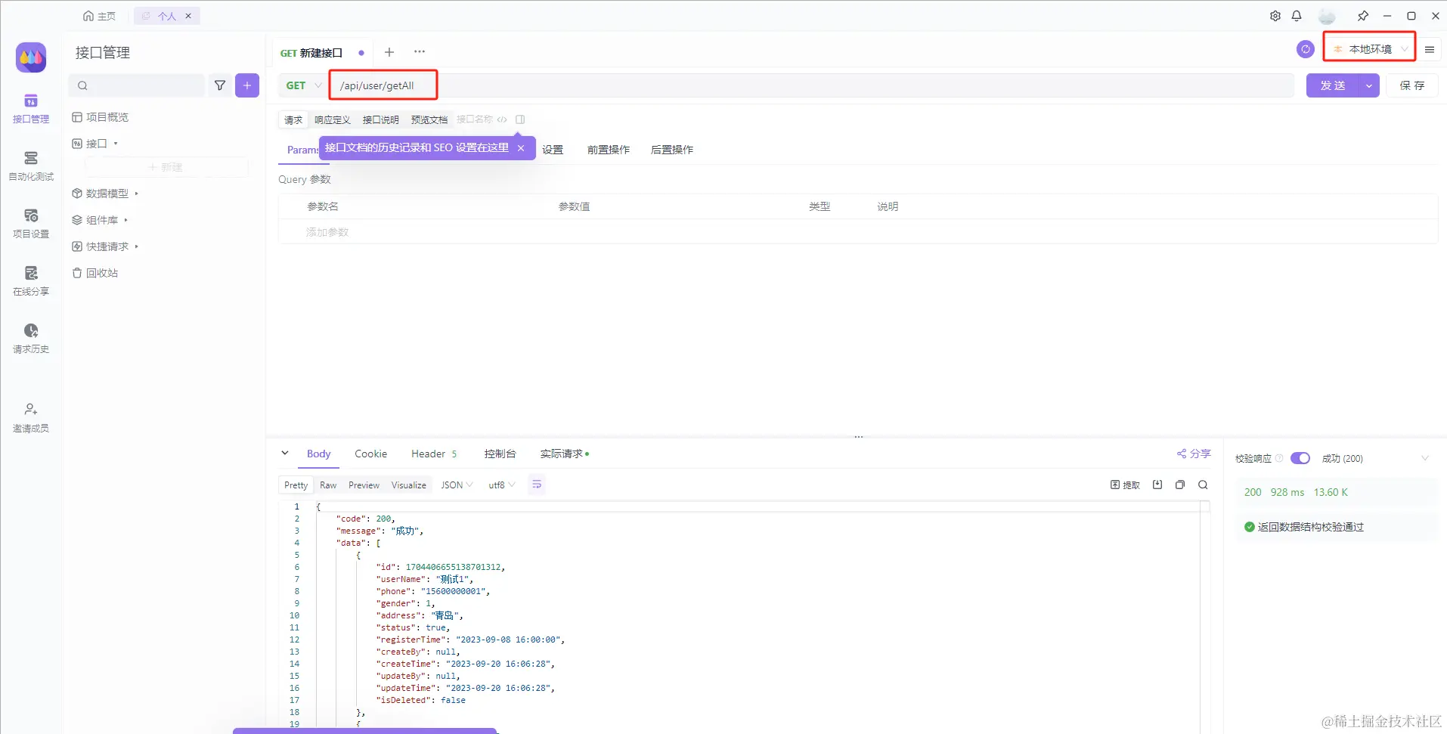1447x734 pixels.
Task: Switch to the 响应定义 tab
Action: [333, 119]
